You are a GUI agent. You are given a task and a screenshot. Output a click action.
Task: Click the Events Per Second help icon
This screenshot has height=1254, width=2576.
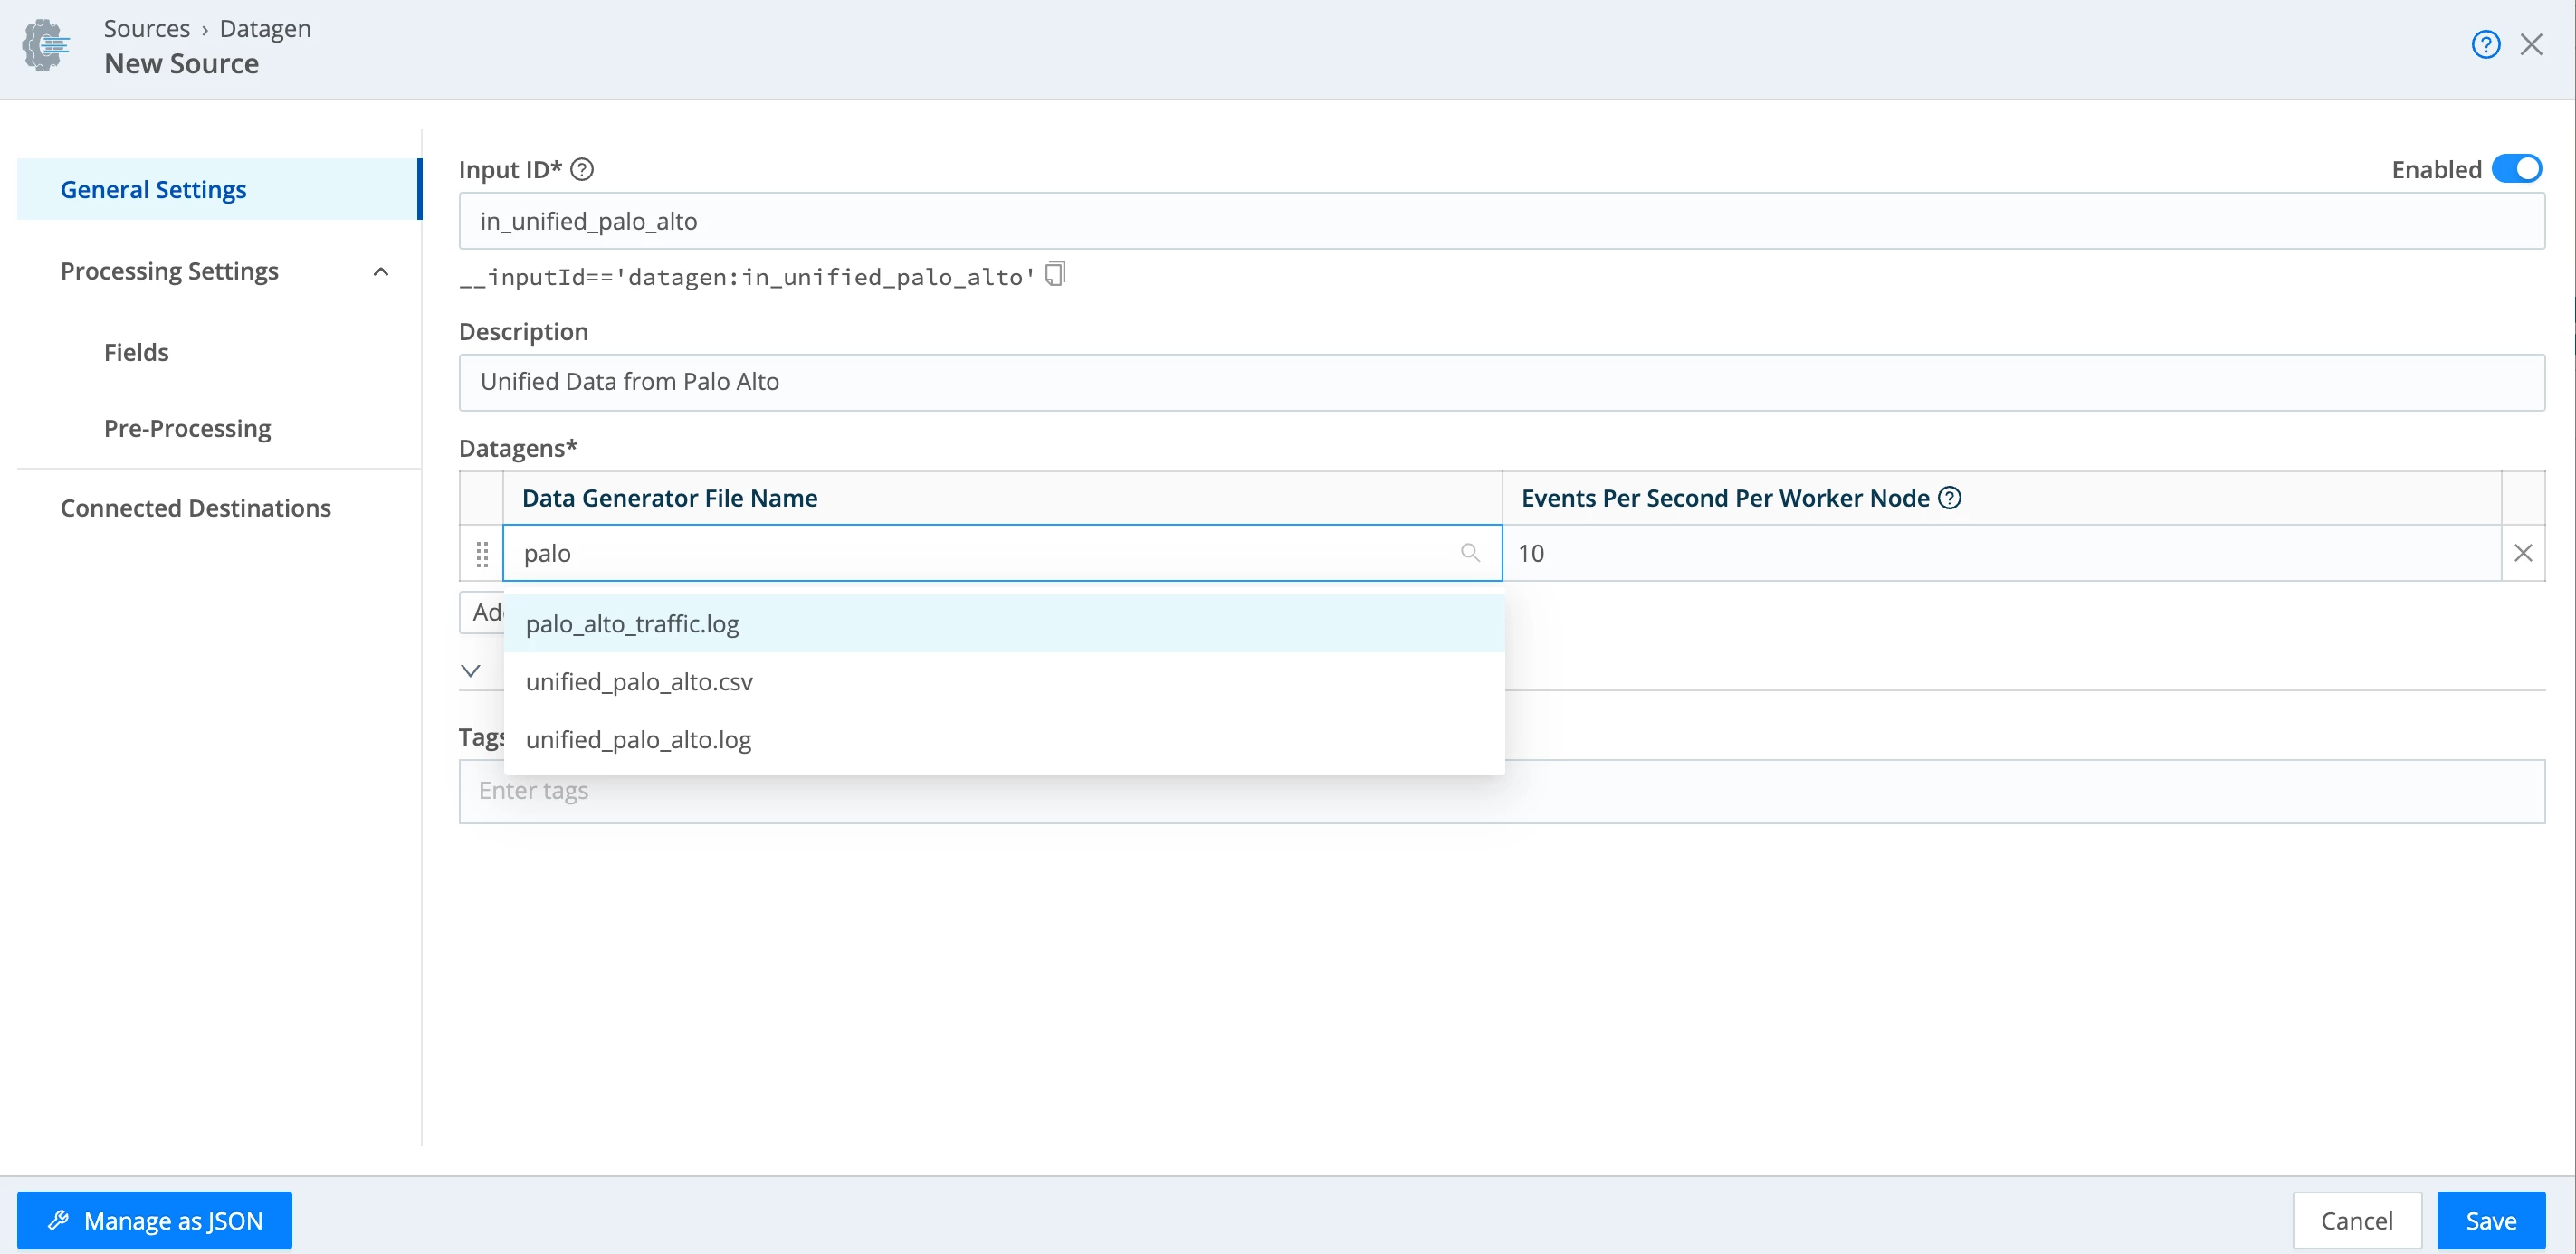point(1949,498)
